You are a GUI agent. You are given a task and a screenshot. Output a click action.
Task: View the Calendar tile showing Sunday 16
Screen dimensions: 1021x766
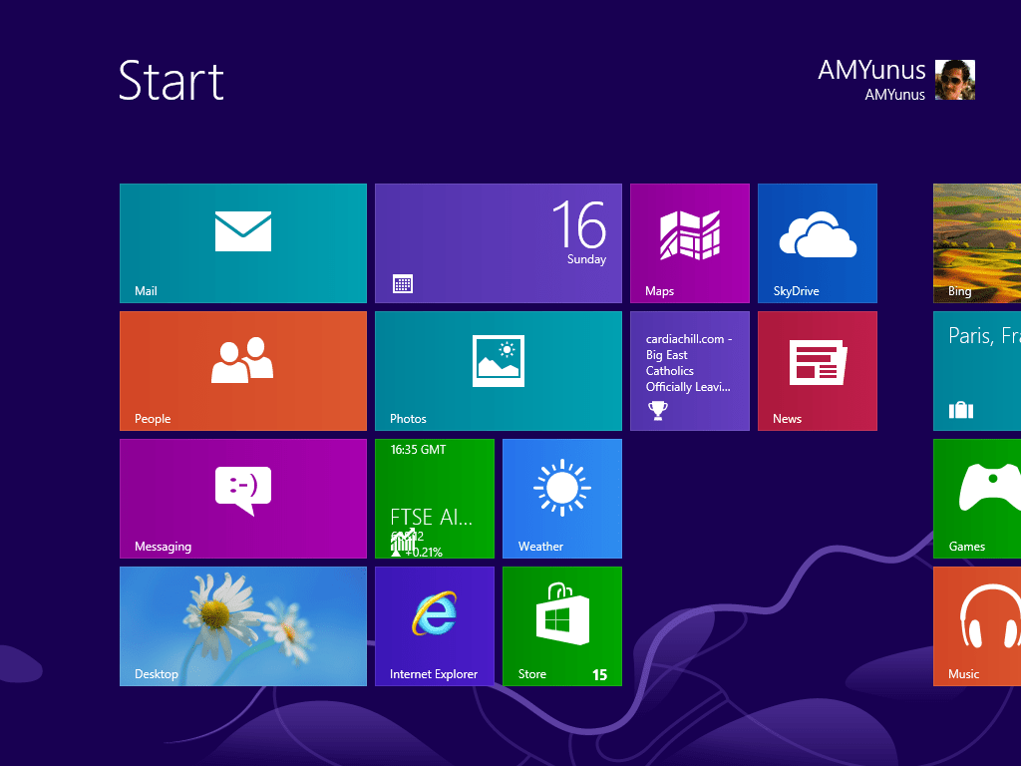498,242
